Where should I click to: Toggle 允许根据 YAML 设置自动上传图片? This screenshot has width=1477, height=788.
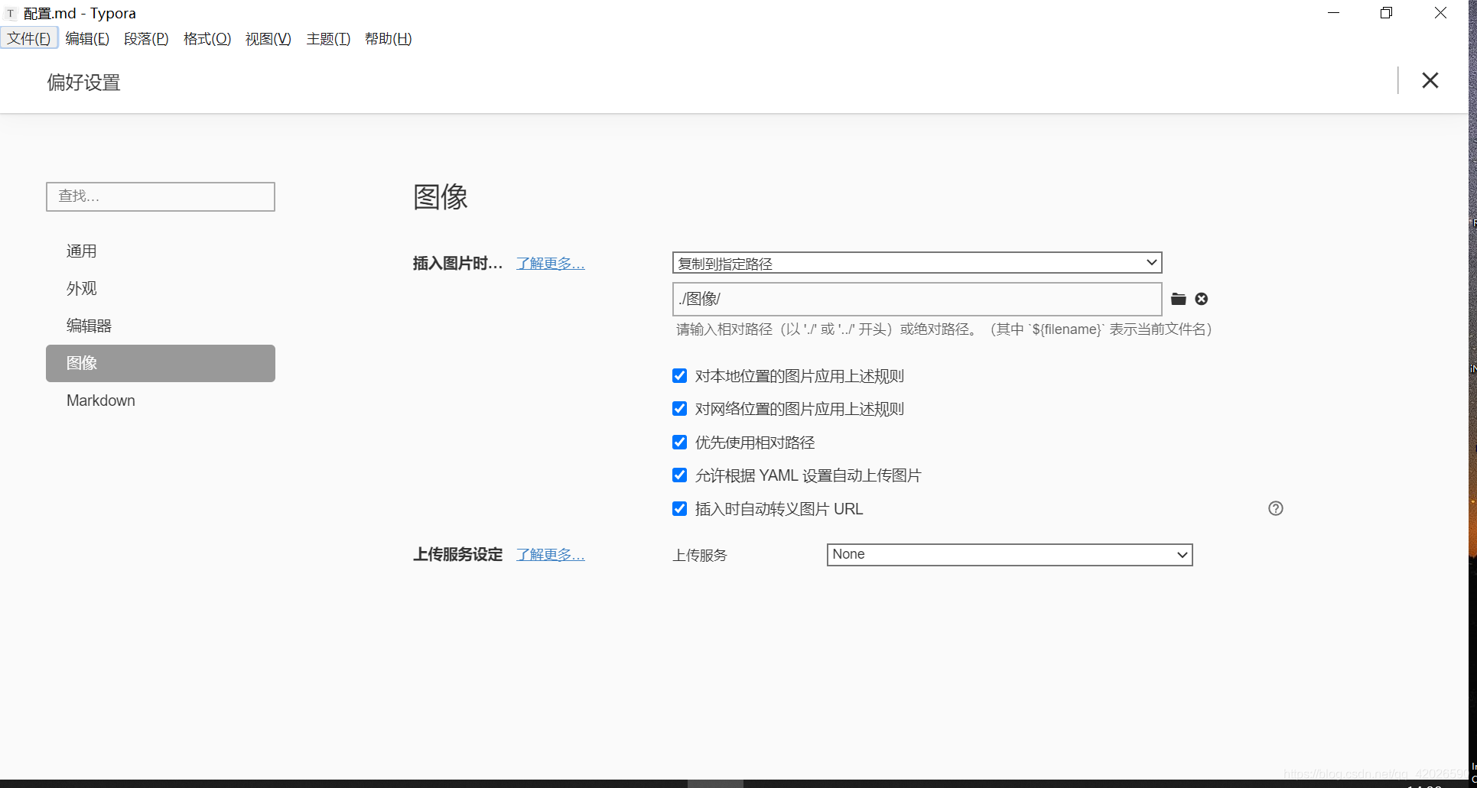click(x=679, y=475)
